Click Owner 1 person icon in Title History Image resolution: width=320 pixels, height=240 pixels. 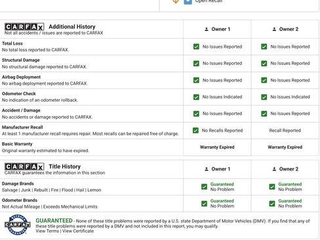click(x=207, y=169)
